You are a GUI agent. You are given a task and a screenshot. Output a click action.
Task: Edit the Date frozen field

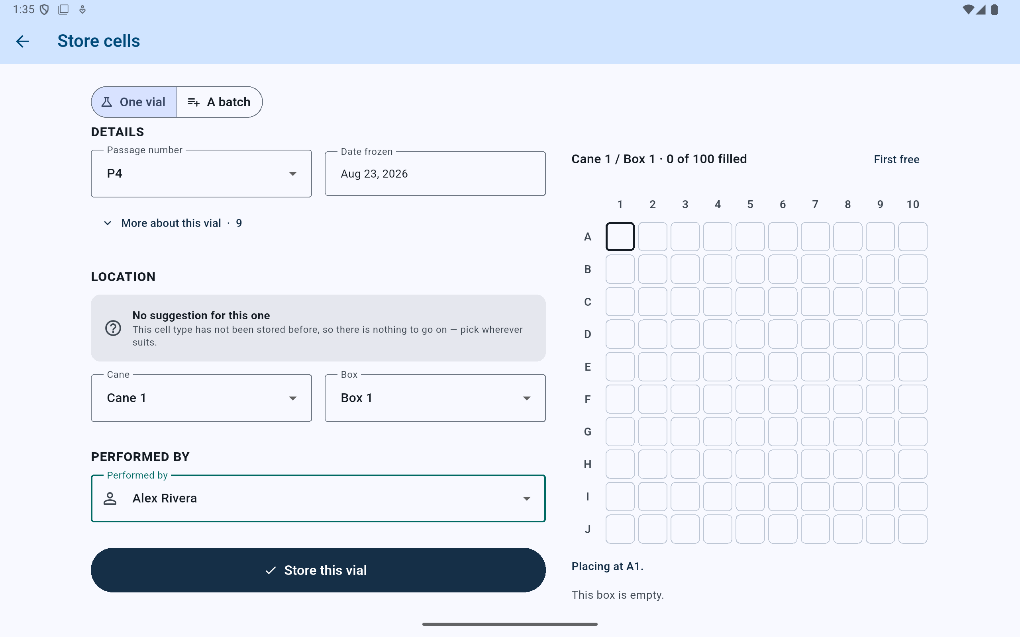[x=435, y=174]
